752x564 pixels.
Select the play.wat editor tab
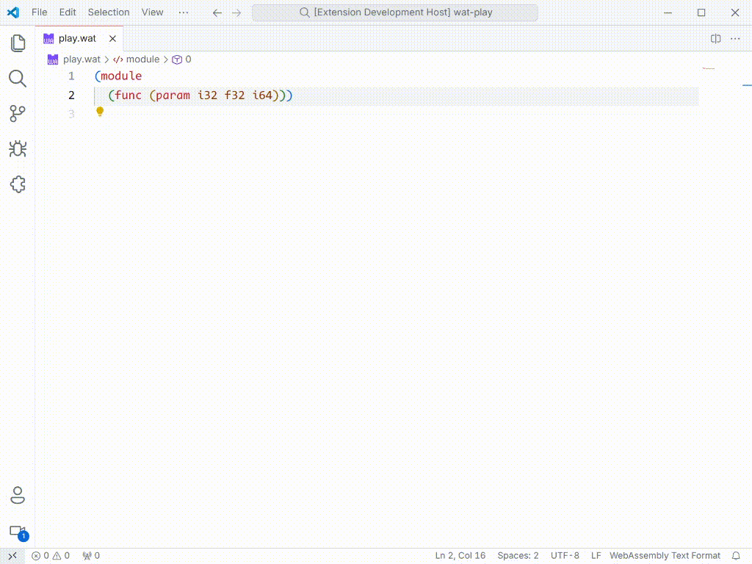(x=76, y=39)
